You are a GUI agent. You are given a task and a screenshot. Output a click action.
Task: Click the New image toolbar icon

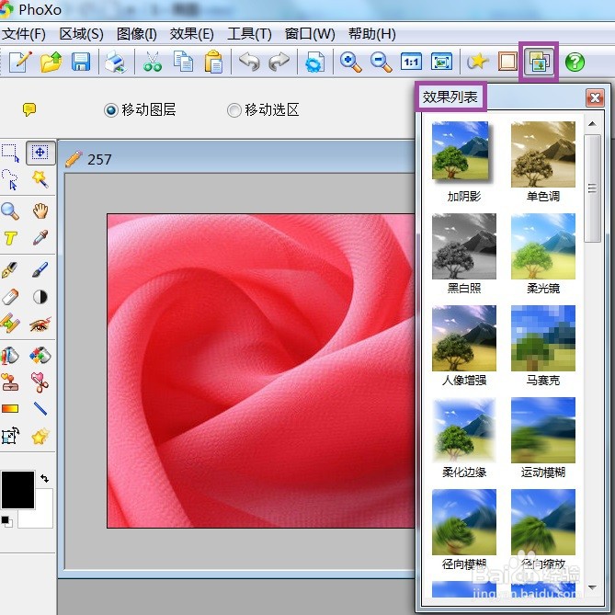tap(20, 62)
